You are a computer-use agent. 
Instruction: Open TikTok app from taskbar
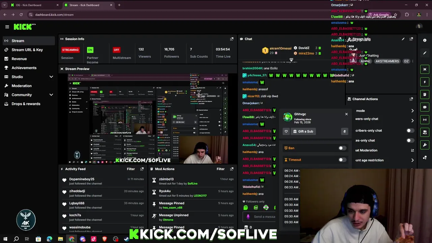(93, 239)
